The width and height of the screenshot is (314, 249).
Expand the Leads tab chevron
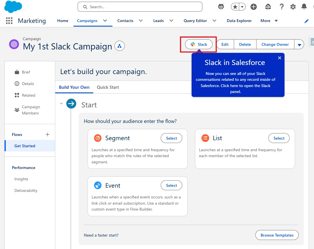point(171,21)
